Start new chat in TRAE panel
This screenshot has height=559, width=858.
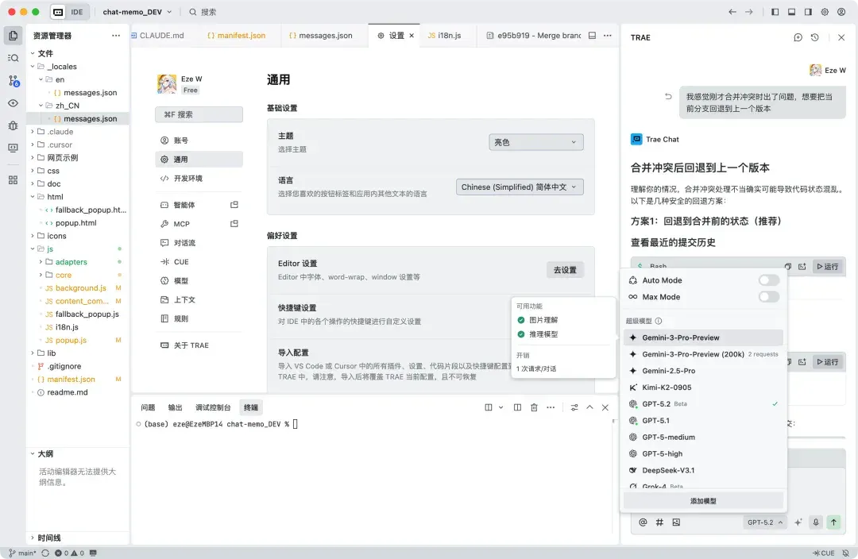798,37
